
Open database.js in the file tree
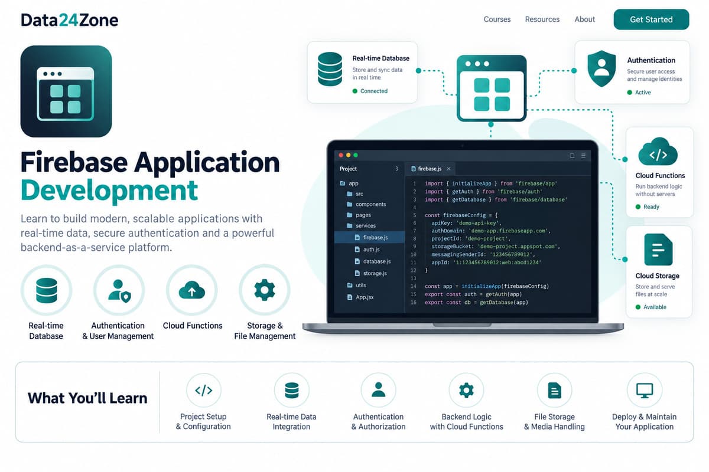point(372,261)
